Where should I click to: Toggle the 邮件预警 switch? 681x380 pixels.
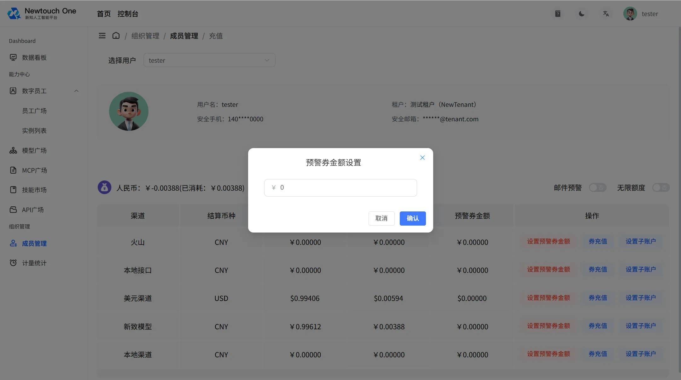[x=598, y=188]
